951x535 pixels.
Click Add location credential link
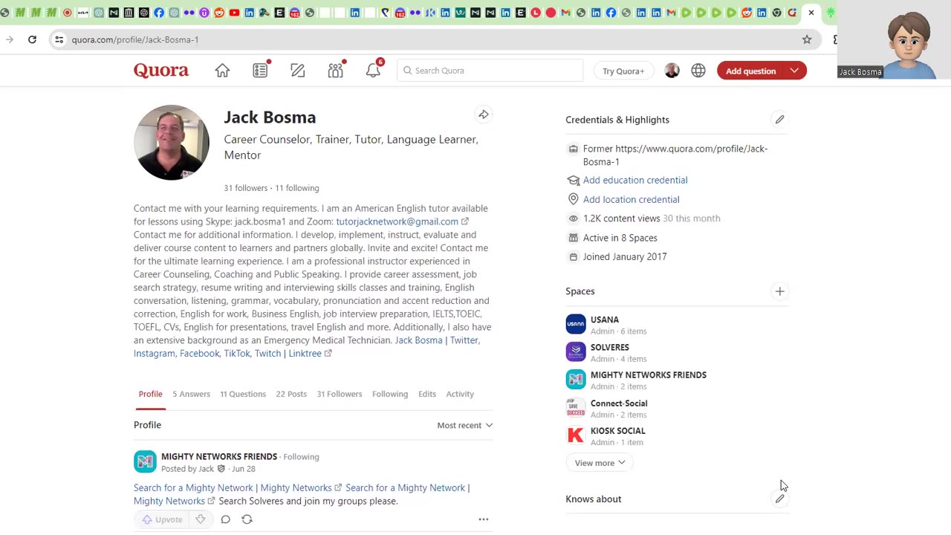coord(632,199)
